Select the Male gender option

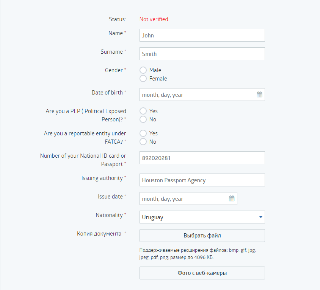[x=143, y=70]
